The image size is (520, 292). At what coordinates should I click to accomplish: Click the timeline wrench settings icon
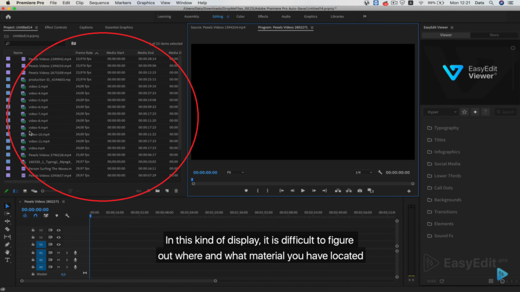pos(68,215)
